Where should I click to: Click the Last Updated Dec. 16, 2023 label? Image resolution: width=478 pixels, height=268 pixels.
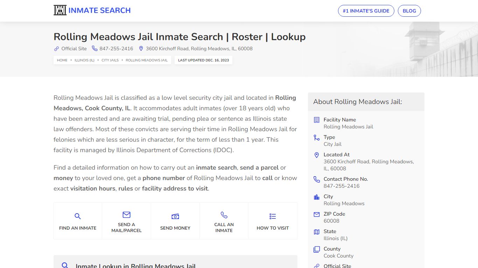[x=203, y=60]
